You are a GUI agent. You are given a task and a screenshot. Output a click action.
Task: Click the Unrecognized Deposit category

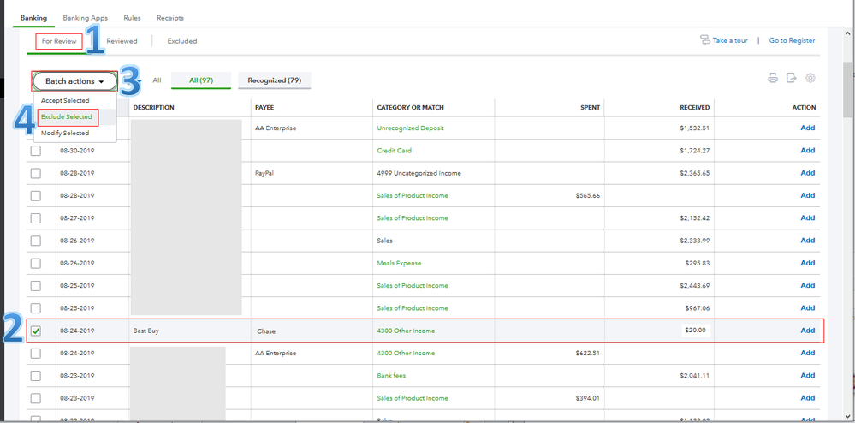point(410,128)
